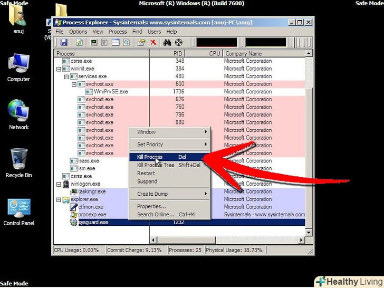Screen dimensions: 384x288
Task: Choose Kill Process Tree from context menu
Action: click(x=170, y=165)
